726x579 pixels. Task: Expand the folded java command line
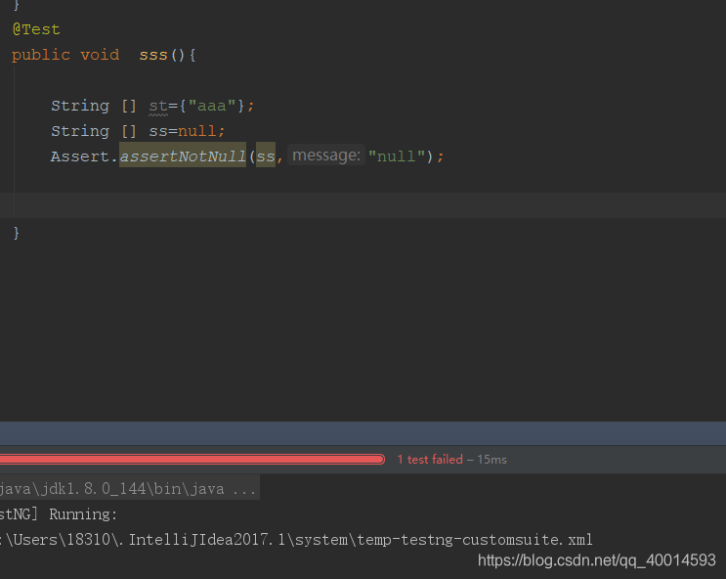pyautogui.click(x=130, y=488)
